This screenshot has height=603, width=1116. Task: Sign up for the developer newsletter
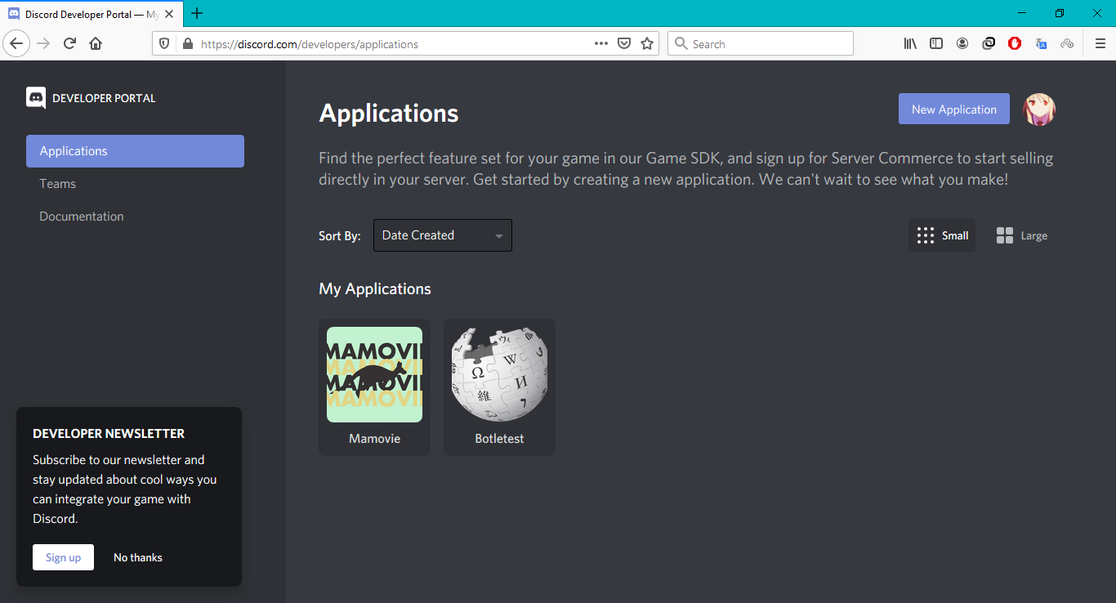point(63,557)
